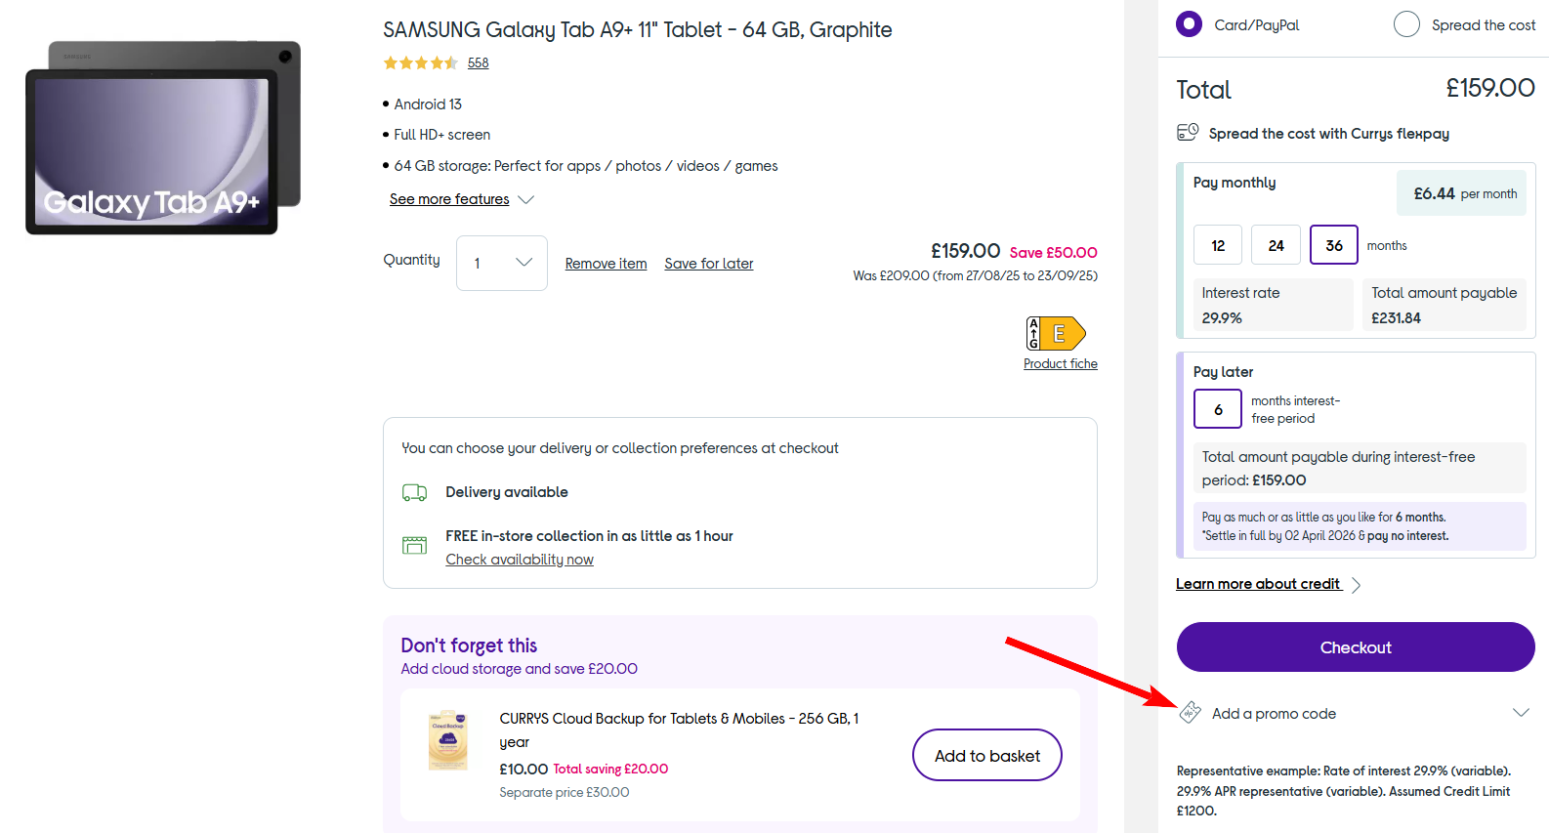Viewport: 1549px width, 833px height.
Task: Click the delivery truck icon
Action: tap(414, 493)
